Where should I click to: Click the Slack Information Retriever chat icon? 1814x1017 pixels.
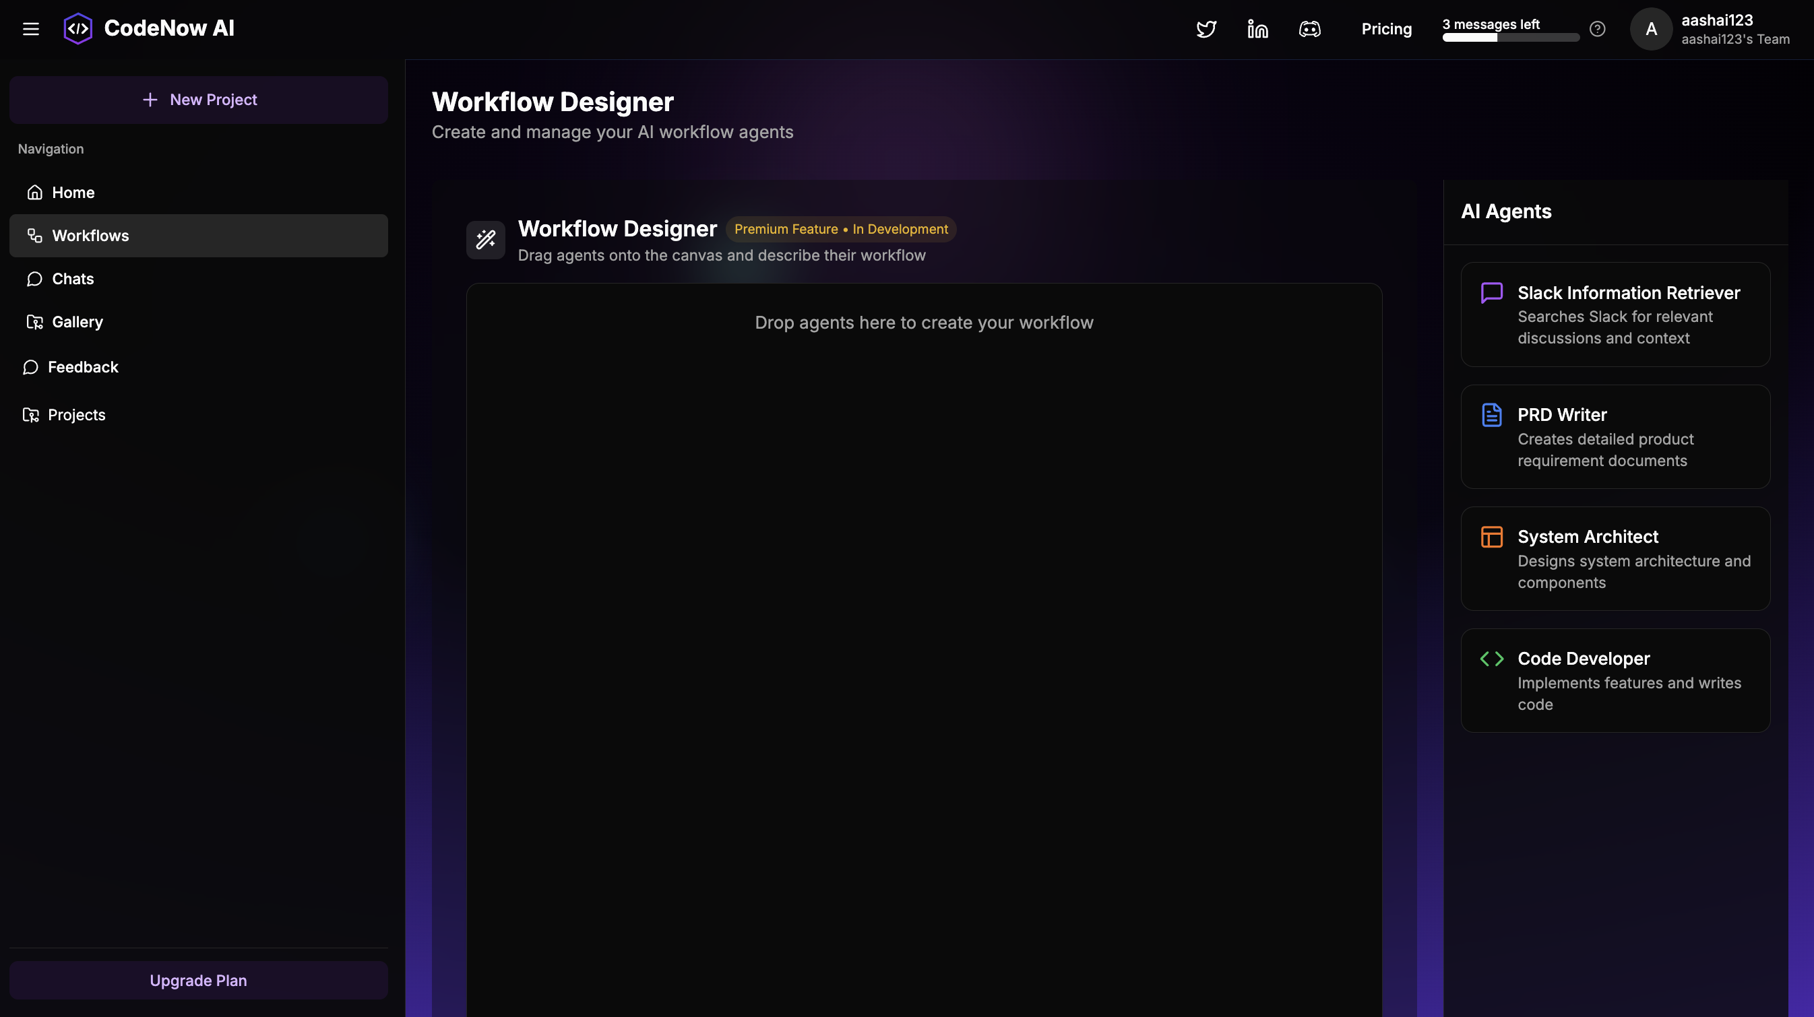[x=1491, y=293]
